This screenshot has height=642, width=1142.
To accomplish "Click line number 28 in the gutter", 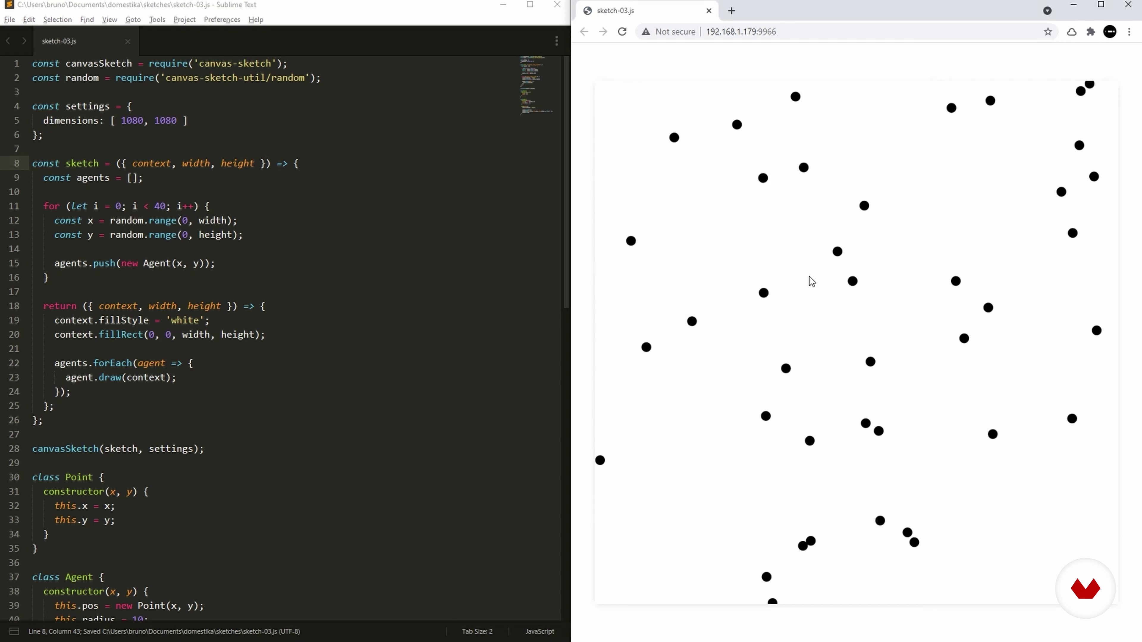I will pos(14,449).
